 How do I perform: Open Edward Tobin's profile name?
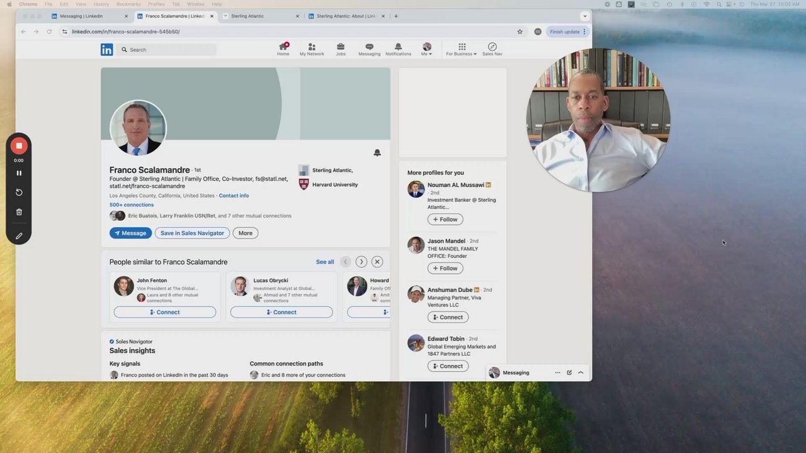click(446, 339)
